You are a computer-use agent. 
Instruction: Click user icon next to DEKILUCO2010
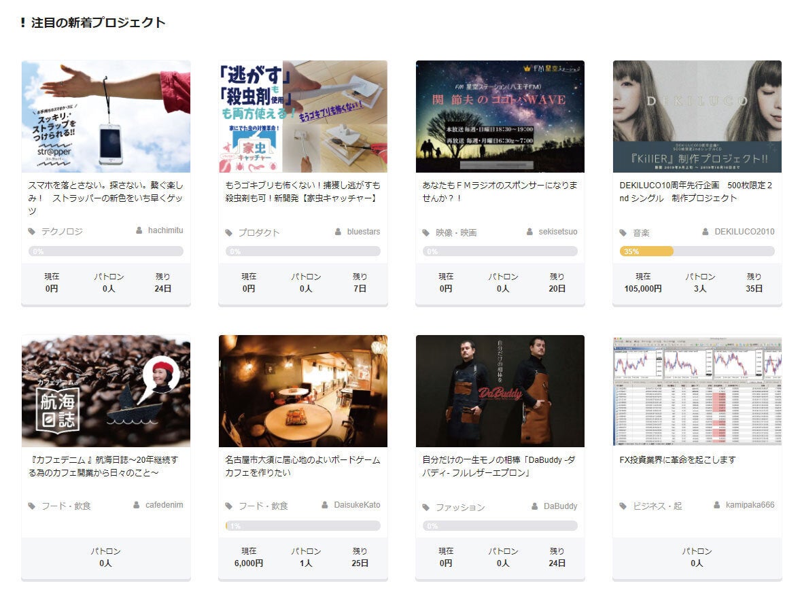pyautogui.click(x=706, y=232)
